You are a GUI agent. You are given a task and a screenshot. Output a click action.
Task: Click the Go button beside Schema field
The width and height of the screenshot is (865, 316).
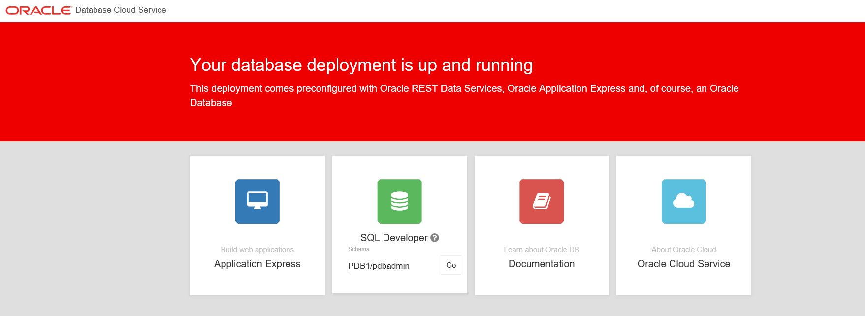[451, 265]
